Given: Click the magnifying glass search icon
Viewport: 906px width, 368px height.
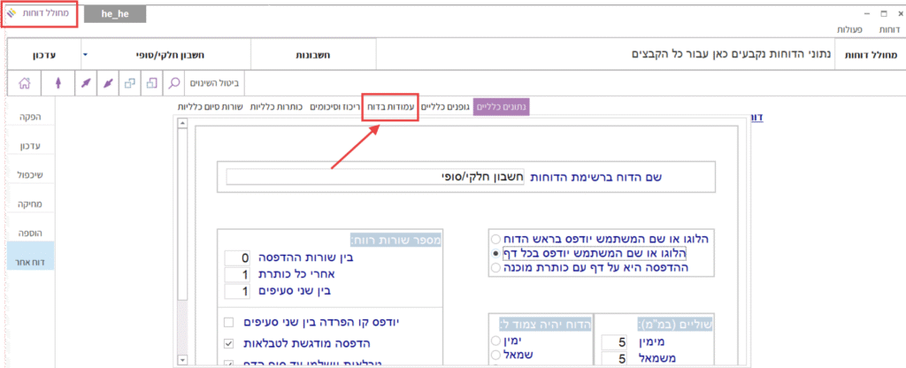Looking at the screenshot, I should (x=175, y=83).
